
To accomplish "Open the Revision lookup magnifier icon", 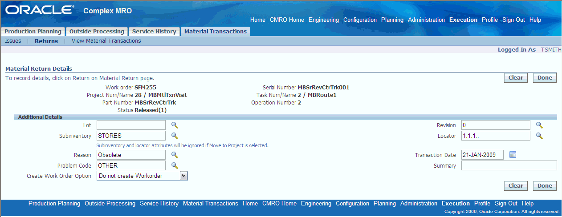I will coord(539,125).
